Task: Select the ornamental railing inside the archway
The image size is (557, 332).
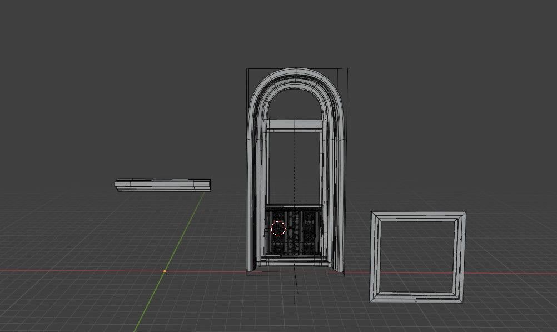Action: point(295,230)
